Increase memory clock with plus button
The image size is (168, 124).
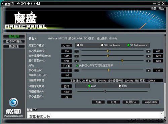point(149,61)
